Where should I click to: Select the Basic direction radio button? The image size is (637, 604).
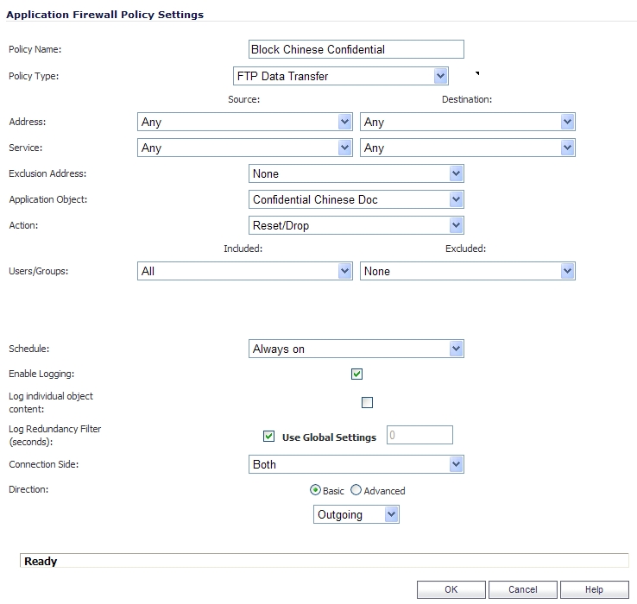pos(315,490)
